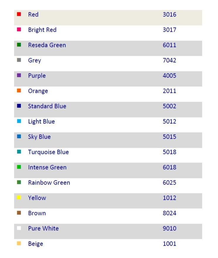
Task: Select the code 7042 for Grey
Action: pyautogui.click(x=170, y=60)
